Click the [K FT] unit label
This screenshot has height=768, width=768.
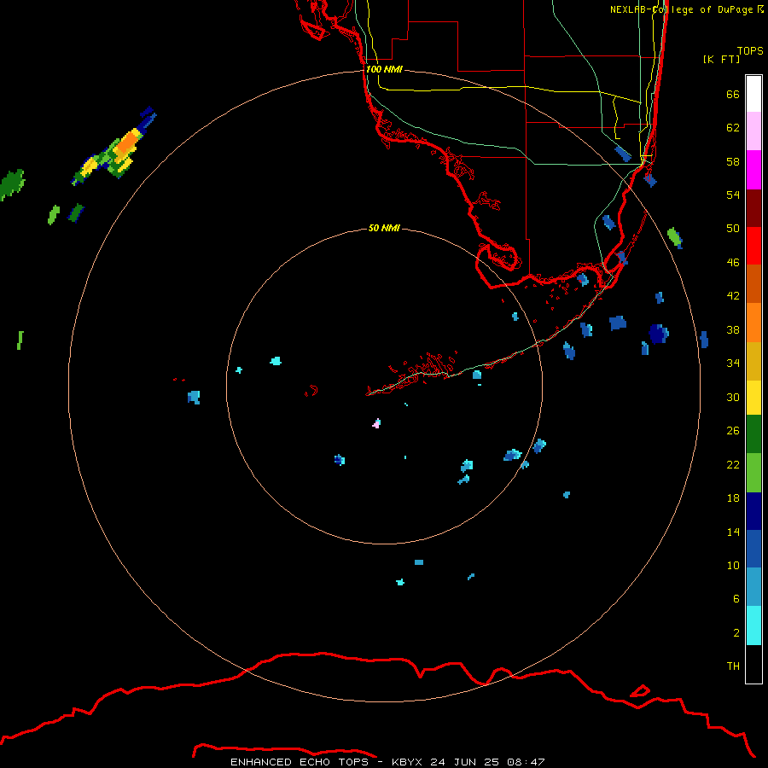coord(721,59)
